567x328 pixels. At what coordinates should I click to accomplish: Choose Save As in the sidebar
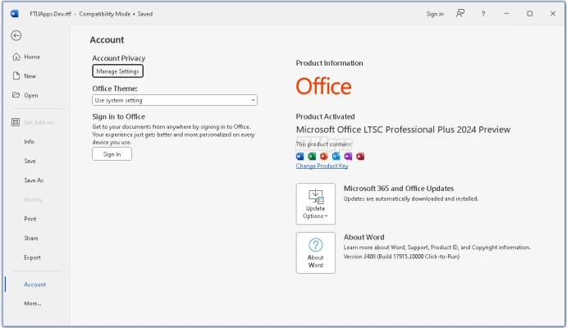point(34,180)
